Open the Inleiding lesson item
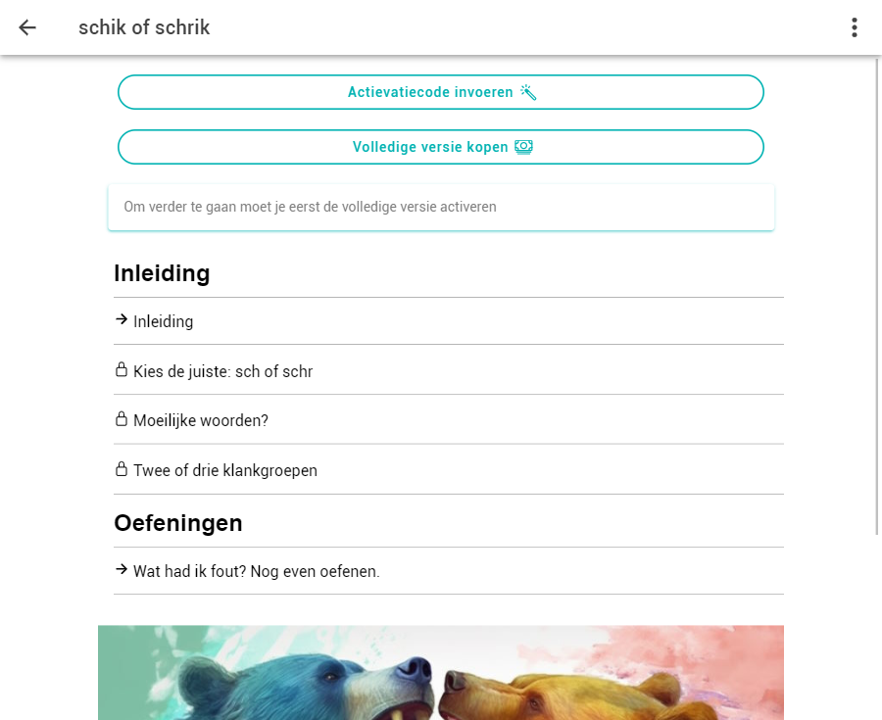Viewport: 882px width, 720px height. [164, 321]
